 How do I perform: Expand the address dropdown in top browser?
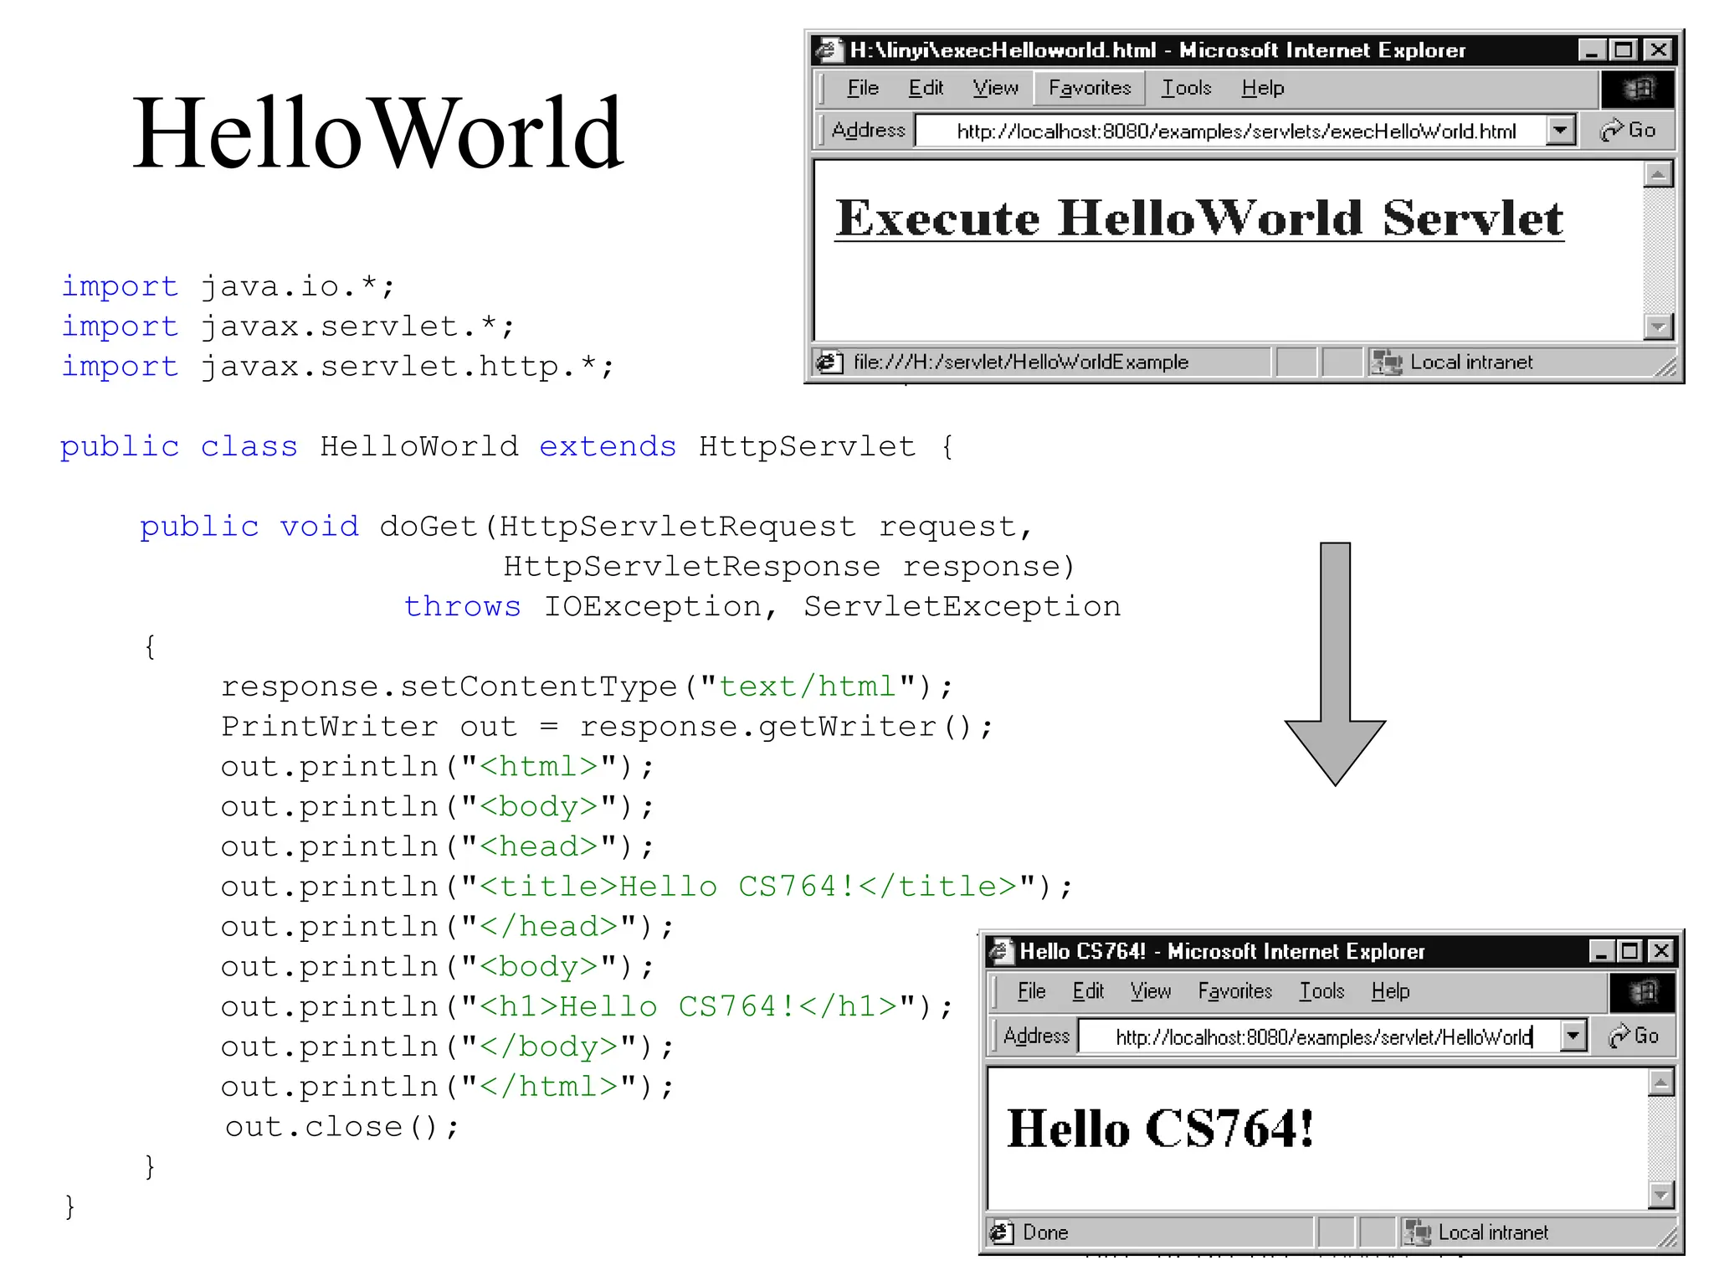point(1561,131)
